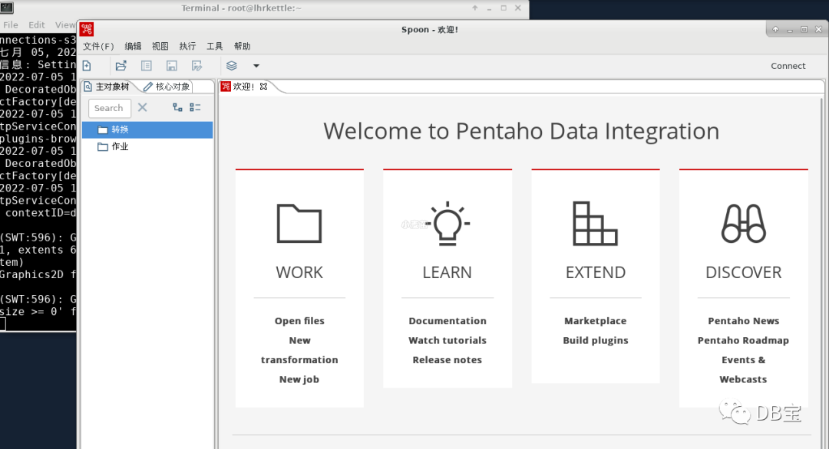Click the Connect button
The height and width of the screenshot is (449, 829).
coord(788,66)
